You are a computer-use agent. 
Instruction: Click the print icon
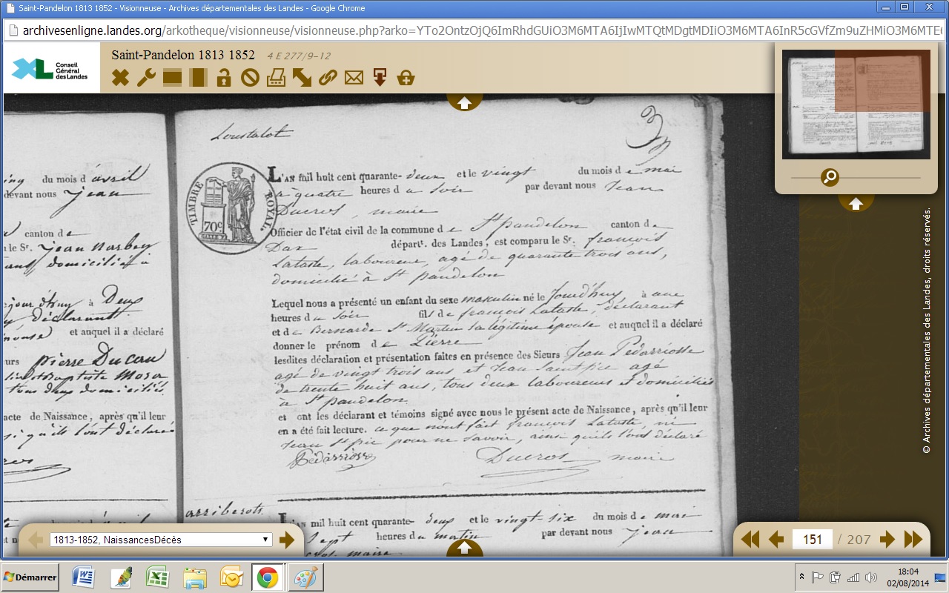tap(276, 77)
